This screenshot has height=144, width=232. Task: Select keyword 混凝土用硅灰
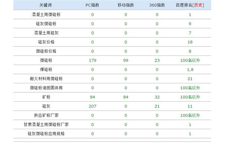tap(46, 33)
